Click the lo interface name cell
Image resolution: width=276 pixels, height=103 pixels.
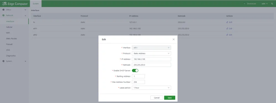pyautogui.click(x=34, y=22)
